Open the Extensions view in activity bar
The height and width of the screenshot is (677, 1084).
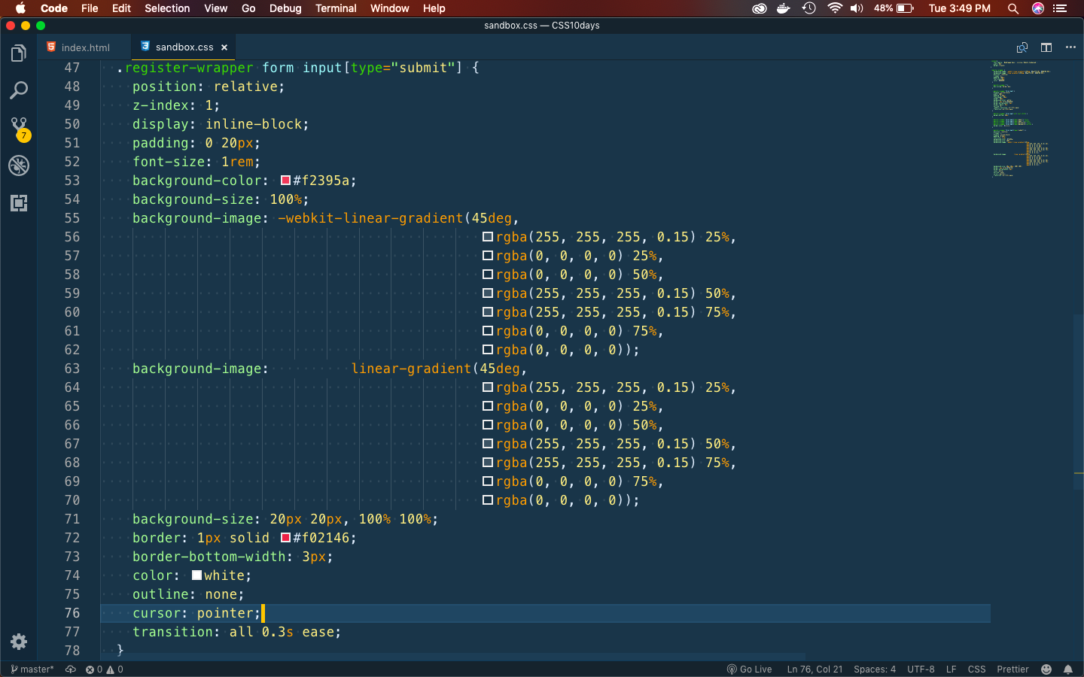click(19, 203)
